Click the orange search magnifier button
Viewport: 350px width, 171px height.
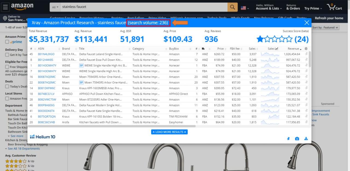tap(232, 7)
